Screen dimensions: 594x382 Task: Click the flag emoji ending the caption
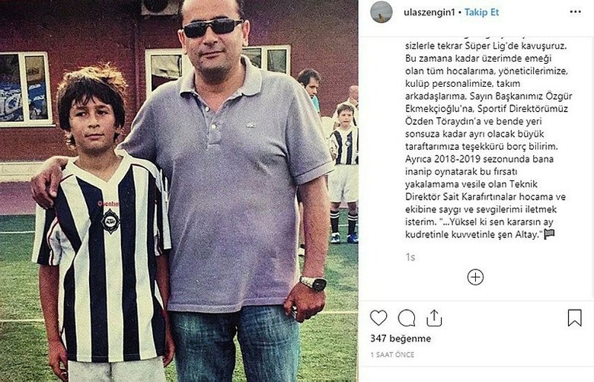coord(549,234)
